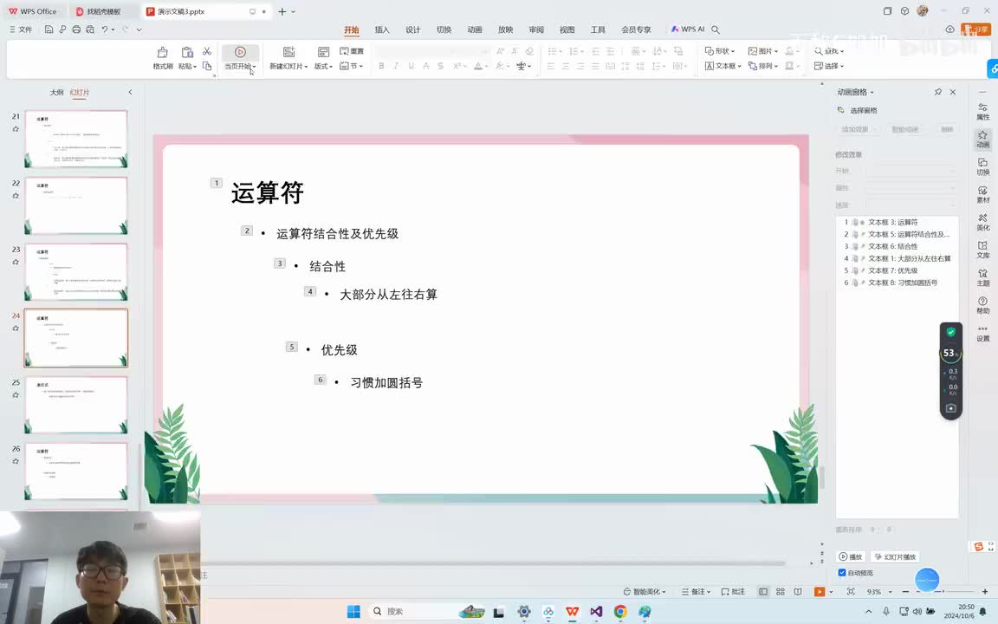Switch to slide sorter view icon
This screenshot has width=998, height=624.
pyautogui.click(x=781, y=592)
